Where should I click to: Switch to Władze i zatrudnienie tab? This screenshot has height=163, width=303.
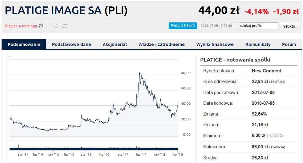(x=162, y=45)
